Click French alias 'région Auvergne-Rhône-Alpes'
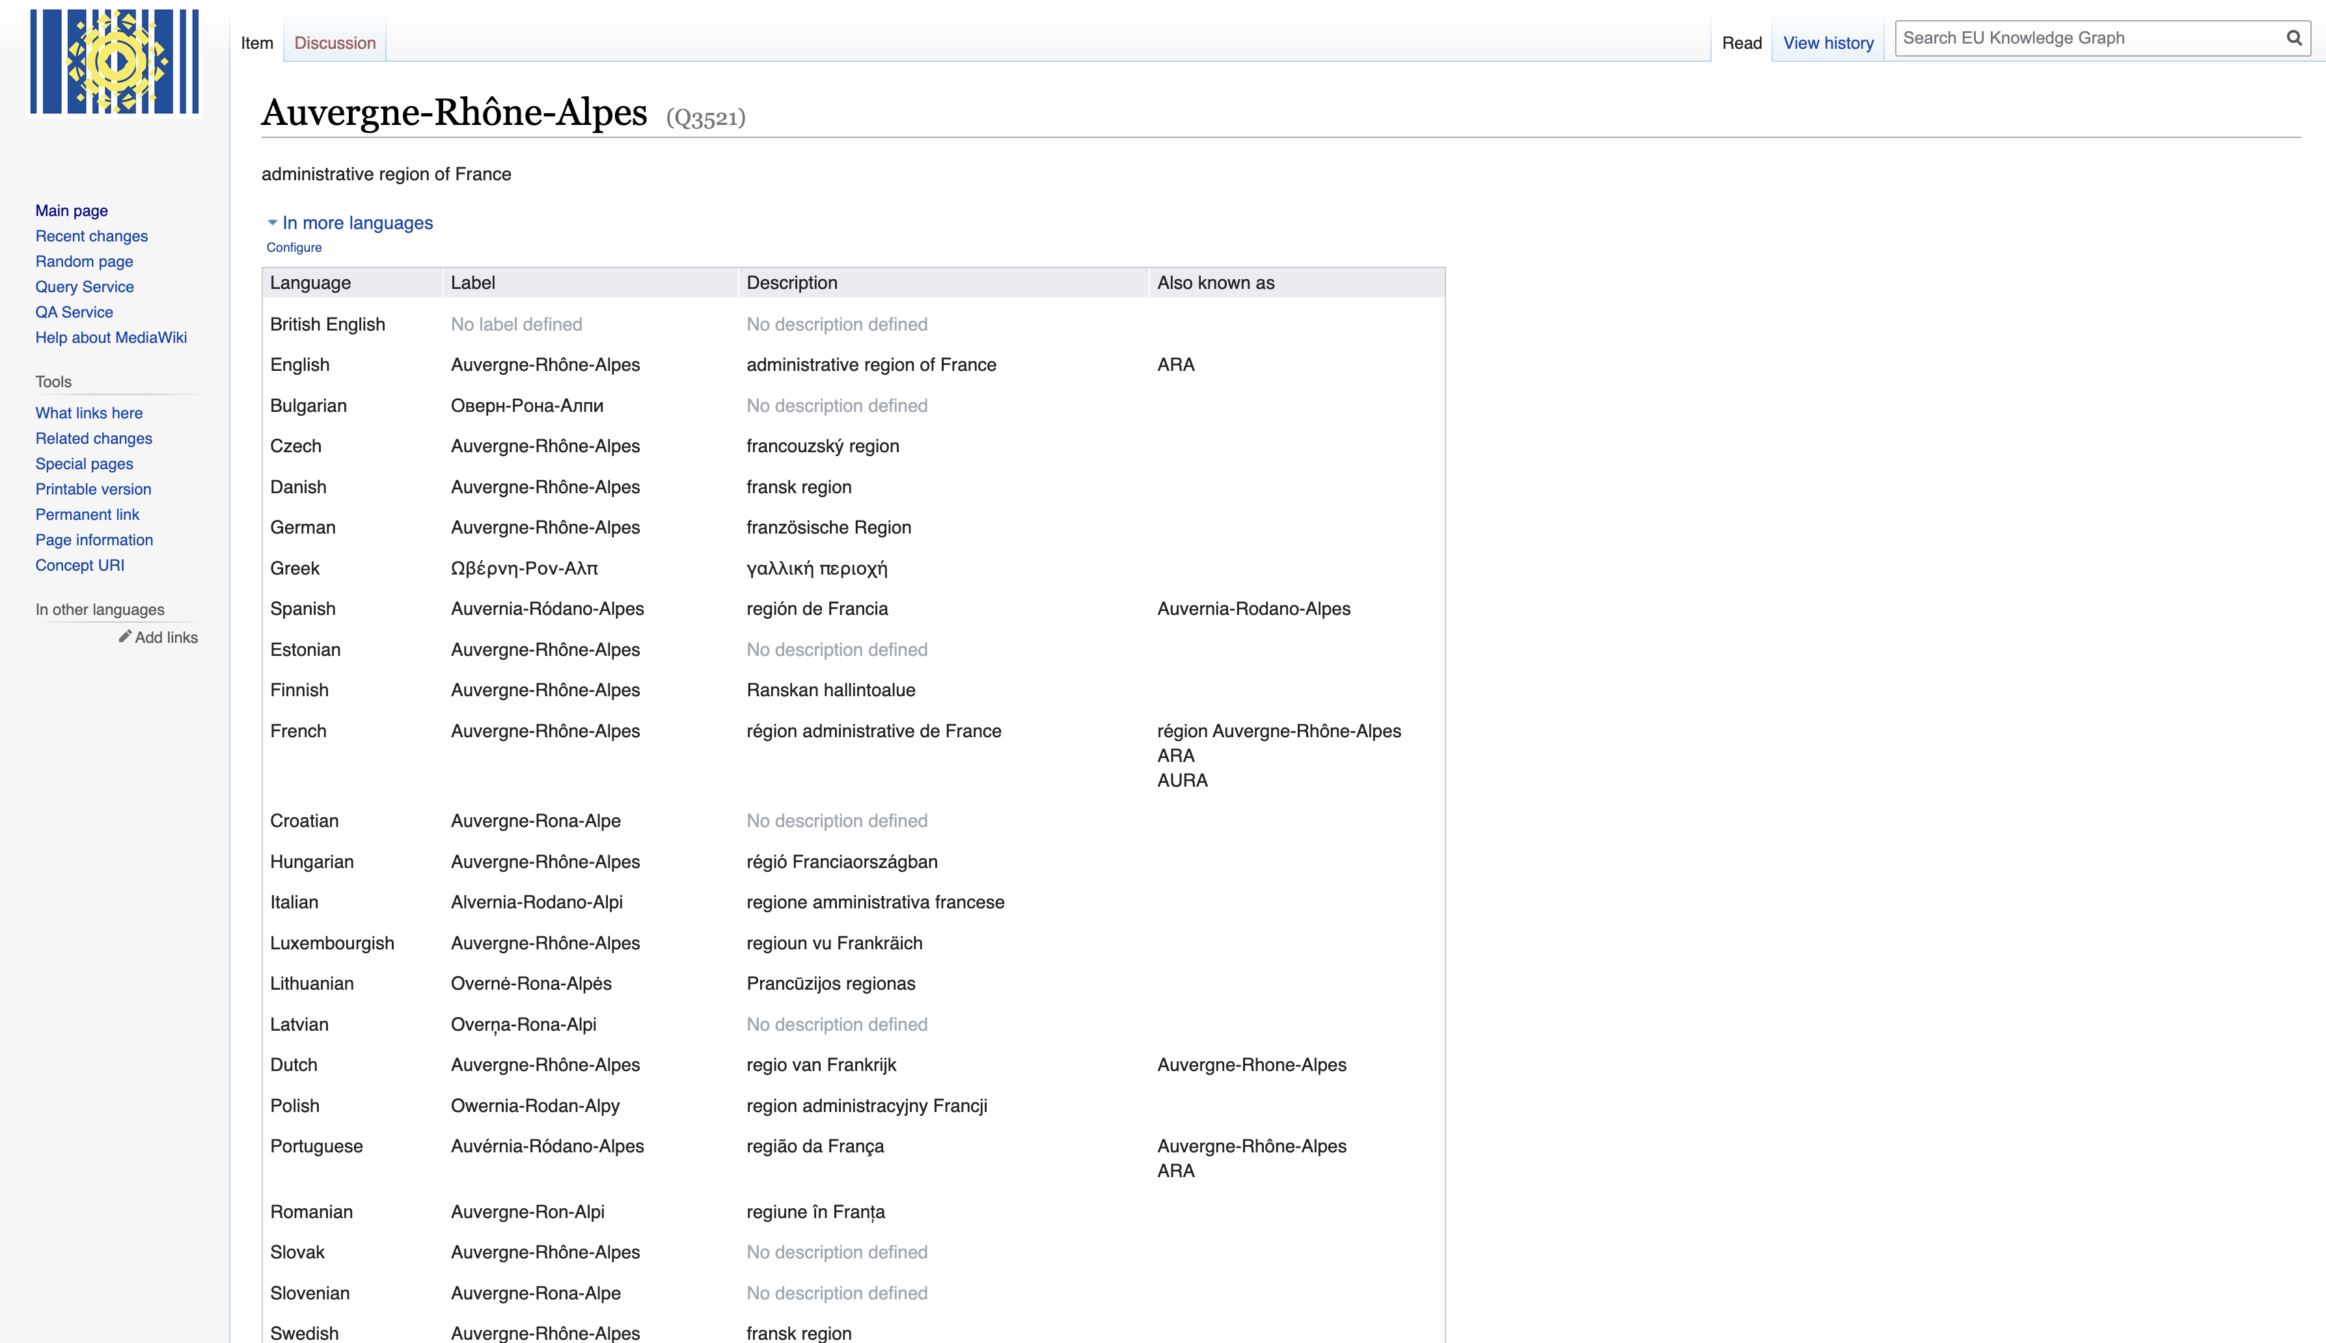This screenshot has width=2326, height=1343. [1279, 731]
